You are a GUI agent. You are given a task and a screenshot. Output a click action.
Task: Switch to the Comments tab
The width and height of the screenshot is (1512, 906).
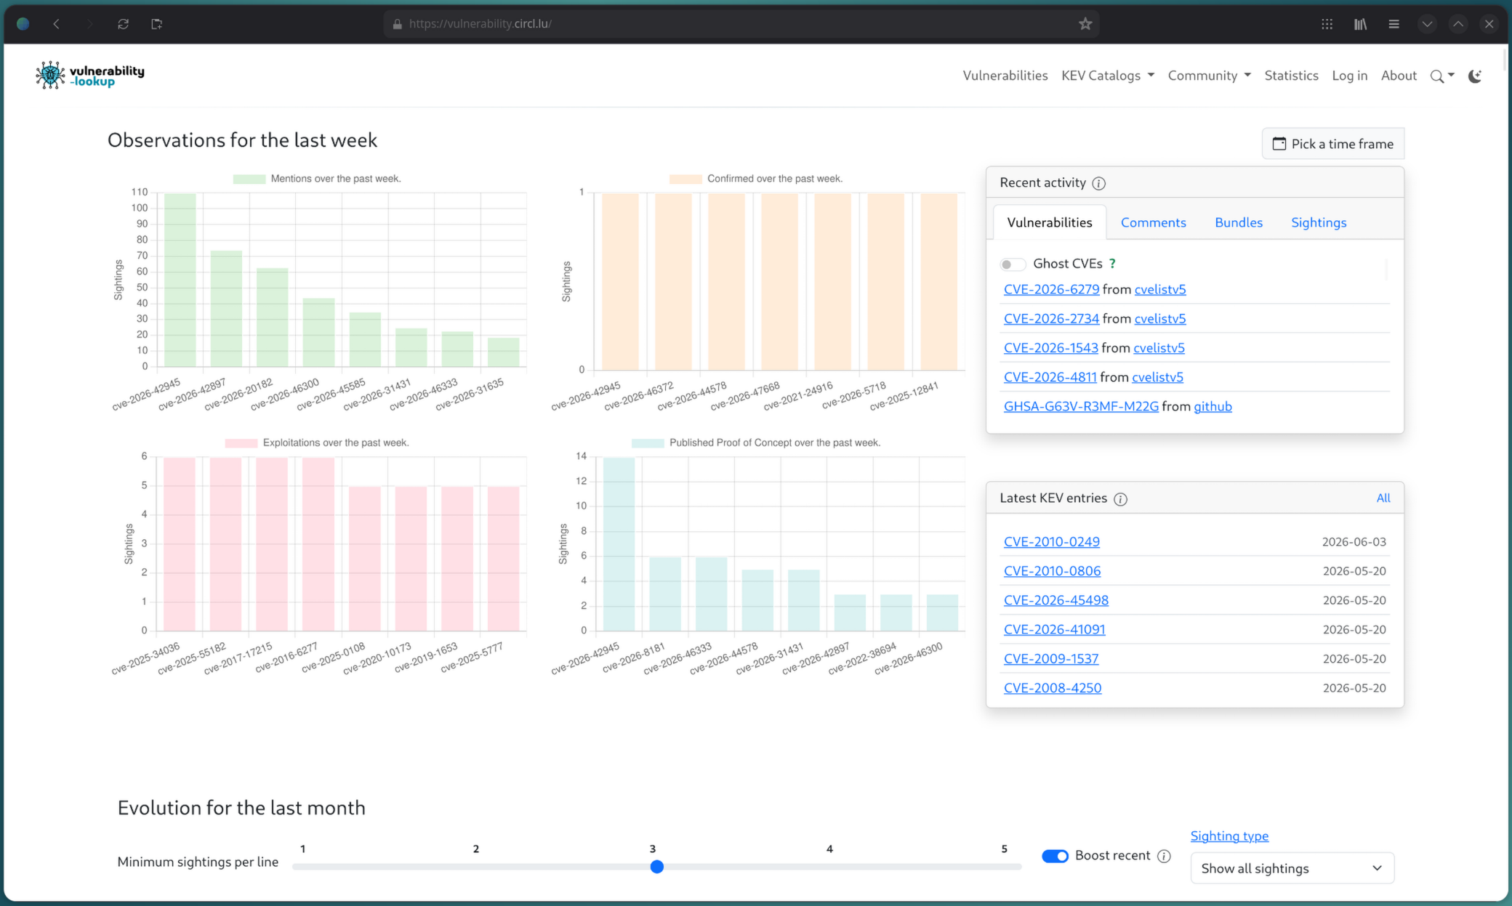point(1153,222)
